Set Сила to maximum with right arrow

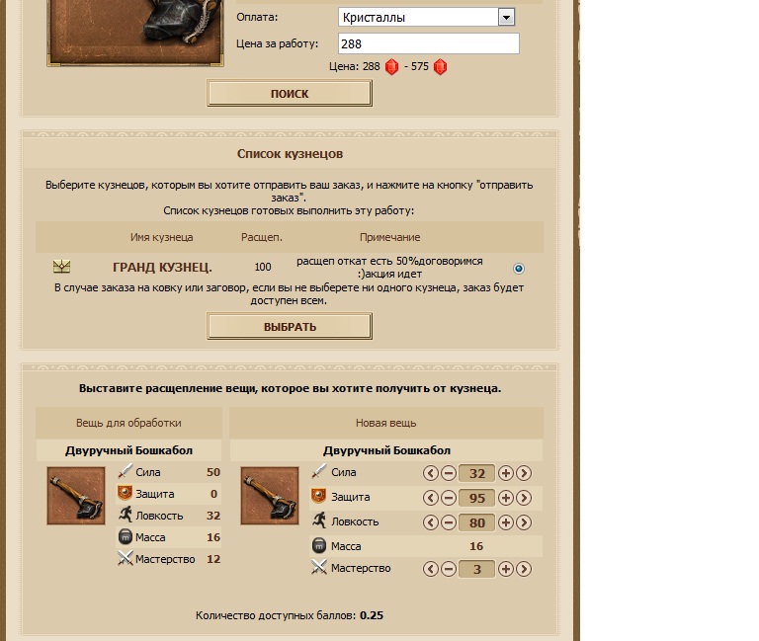click(524, 473)
